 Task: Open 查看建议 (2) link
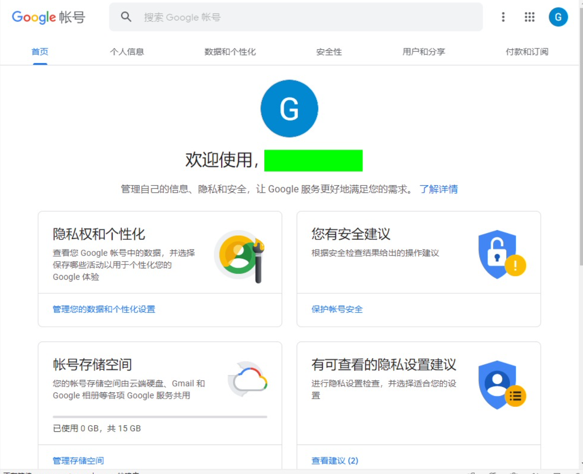point(335,460)
